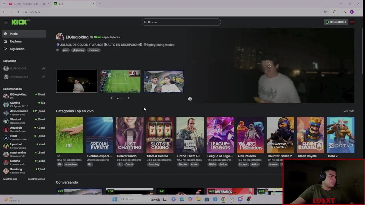Click the Casual tag under Conversando

(x=129, y=164)
